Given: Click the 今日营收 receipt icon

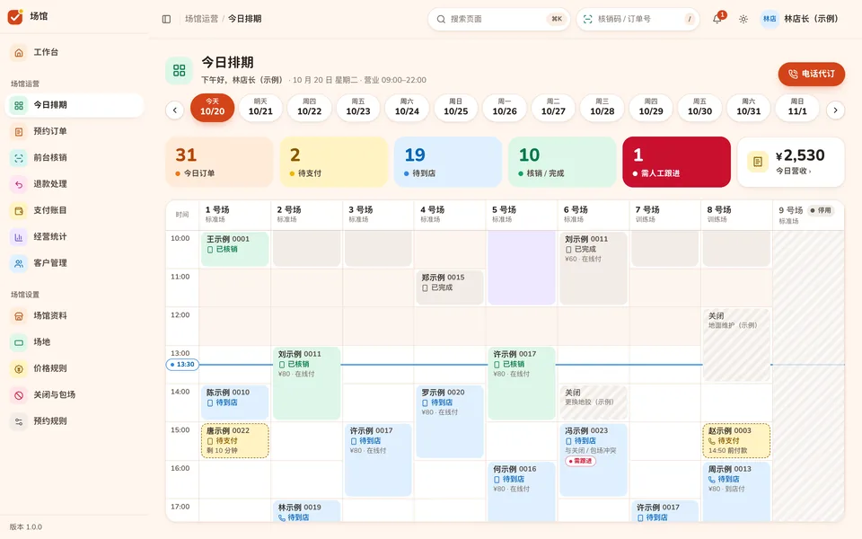Looking at the screenshot, I should point(758,162).
